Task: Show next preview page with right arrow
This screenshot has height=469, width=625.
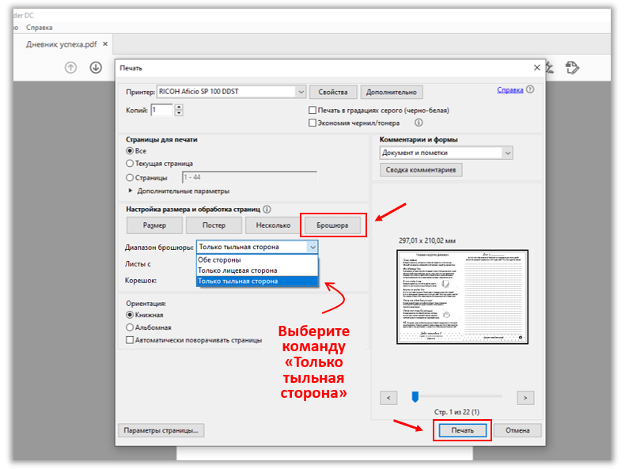Action: click(x=526, y=397)
